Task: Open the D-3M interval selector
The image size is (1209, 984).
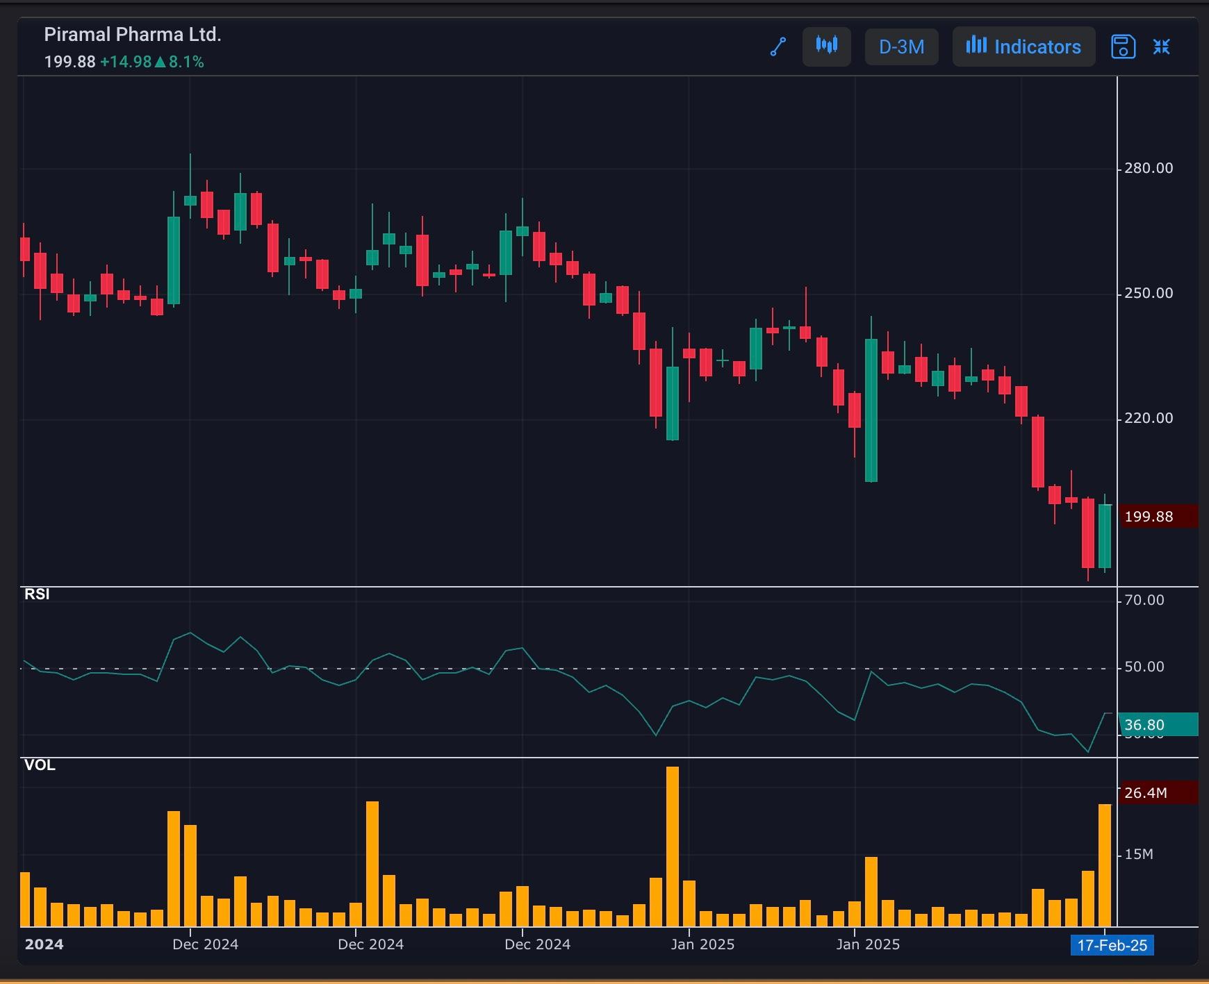Action: pyautogui.click(x=901, y=47)
